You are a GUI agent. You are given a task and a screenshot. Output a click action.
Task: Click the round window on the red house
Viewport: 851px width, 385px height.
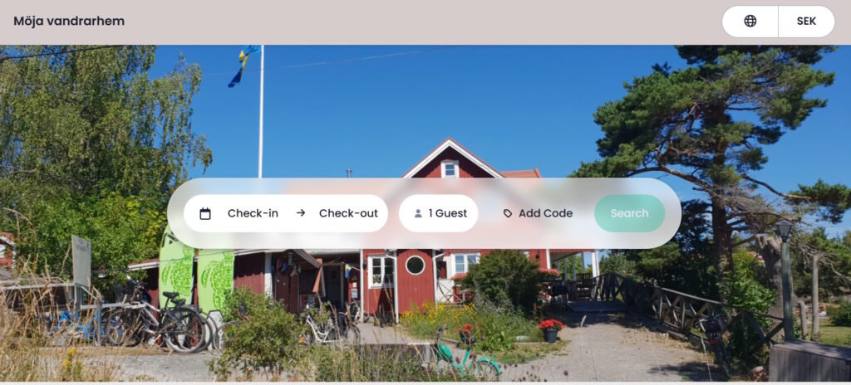tap(416, 266)
